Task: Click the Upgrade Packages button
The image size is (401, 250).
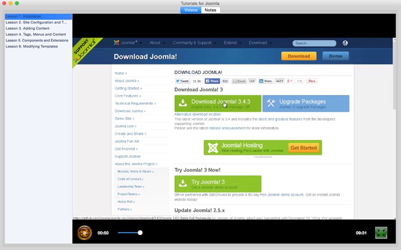Action: point(306,103)
